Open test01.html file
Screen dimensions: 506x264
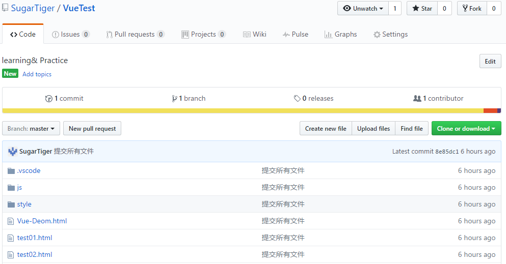[35, 238]
